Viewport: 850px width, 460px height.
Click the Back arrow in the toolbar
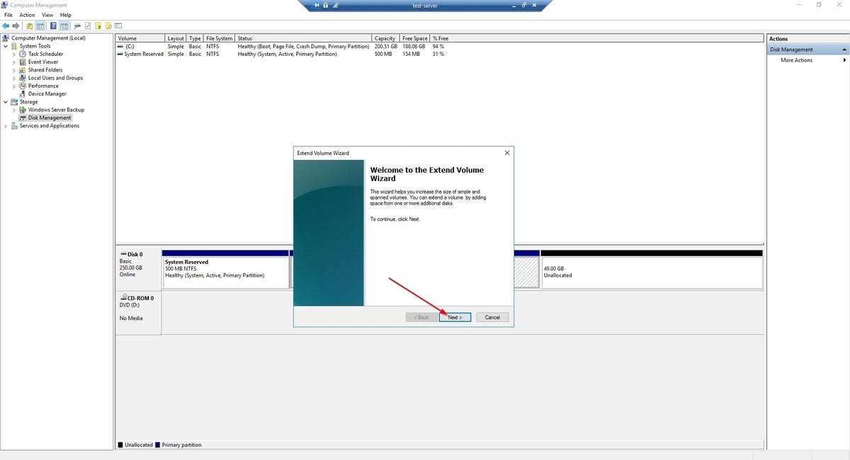(x=6, y=26)
